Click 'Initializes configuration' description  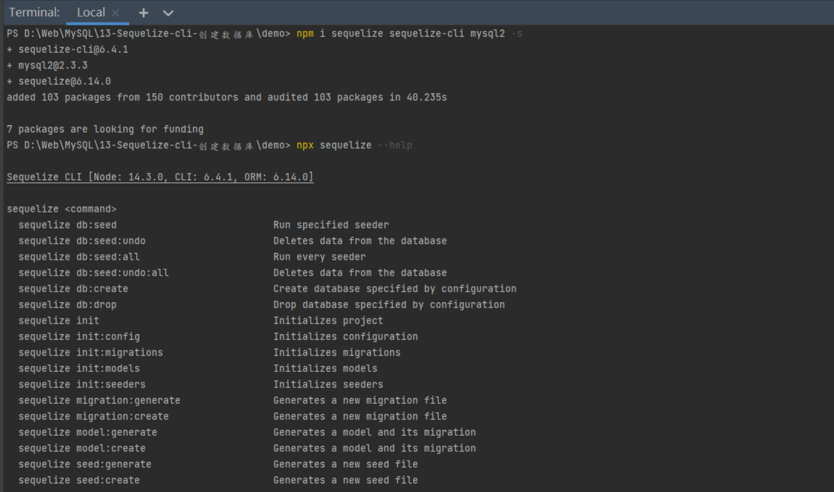[345, 337]
